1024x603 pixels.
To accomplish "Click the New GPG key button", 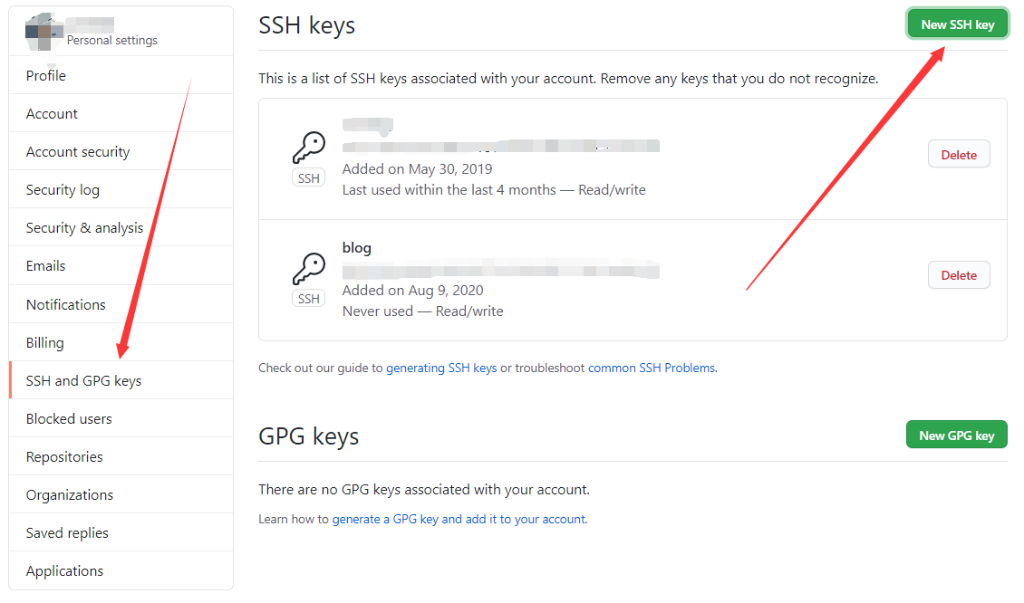I will [956, 435].
